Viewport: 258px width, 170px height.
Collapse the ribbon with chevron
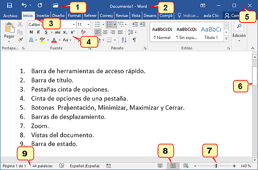253,48
